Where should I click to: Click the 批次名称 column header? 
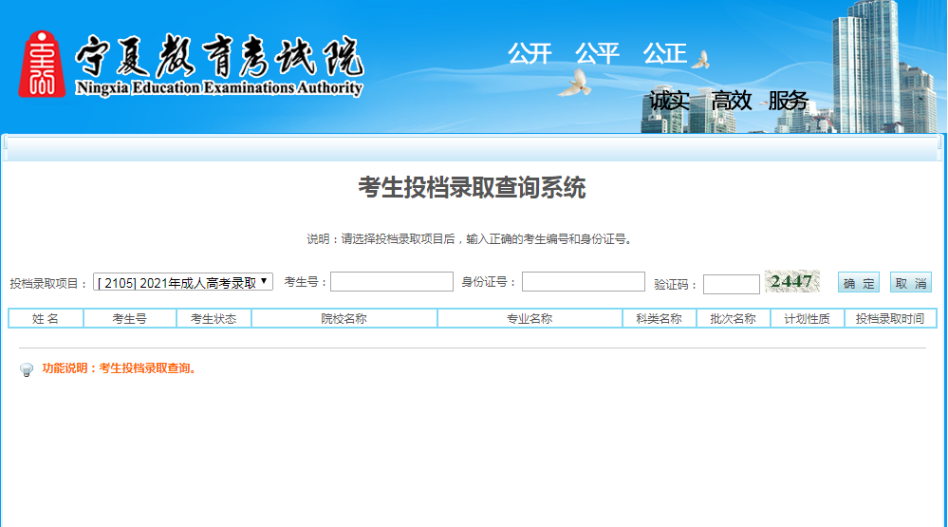pyautogui.click(x=733, y=319)
